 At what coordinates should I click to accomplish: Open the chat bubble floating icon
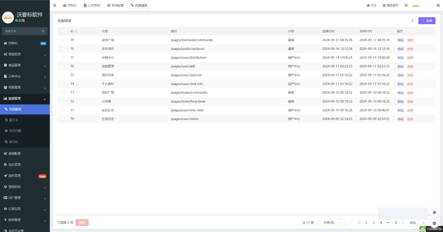coord(434,223)
